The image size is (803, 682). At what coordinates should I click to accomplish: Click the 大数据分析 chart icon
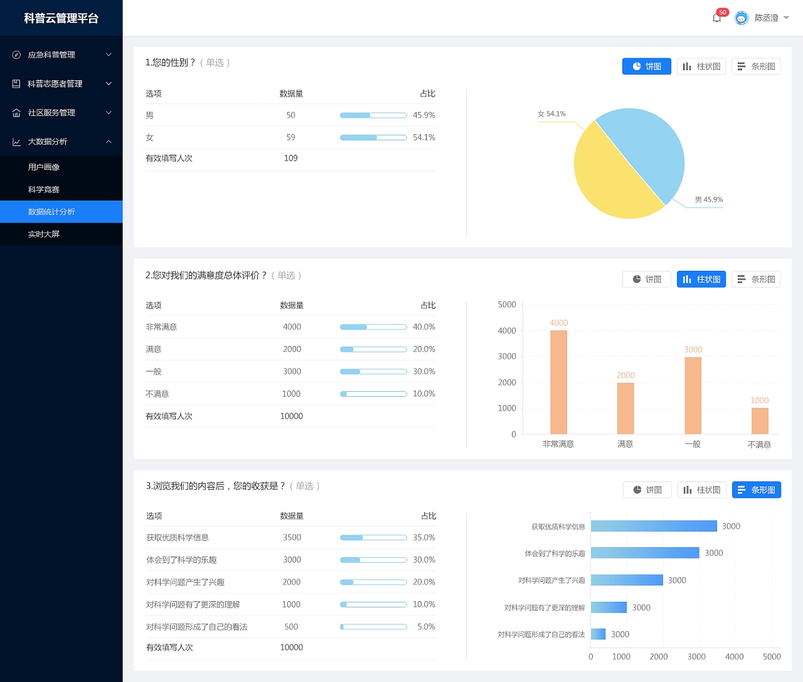coord(16,142)
